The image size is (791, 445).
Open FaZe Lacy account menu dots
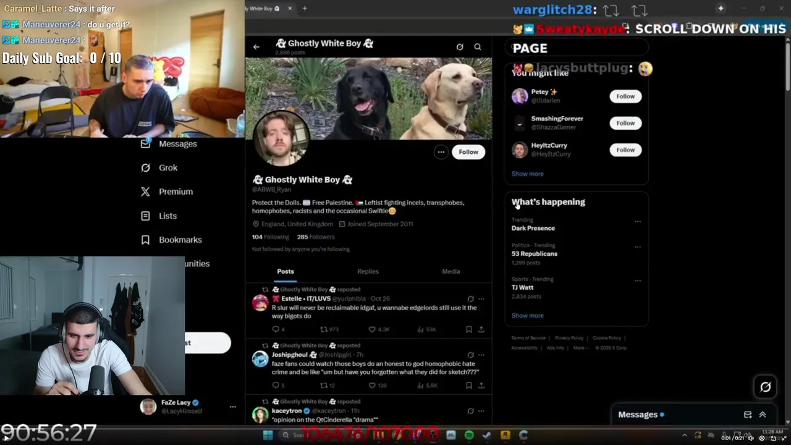[233, 407]
